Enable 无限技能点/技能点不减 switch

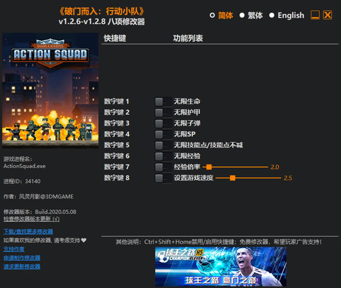163,145
